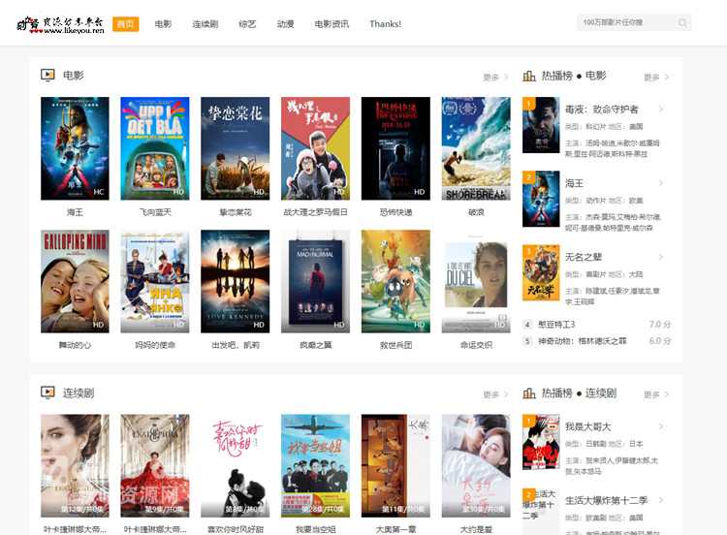The height and width of the screenshot is (535, 727).
Task: Open the Shorebreak 破浪 poster
Action: coord(476,148)
